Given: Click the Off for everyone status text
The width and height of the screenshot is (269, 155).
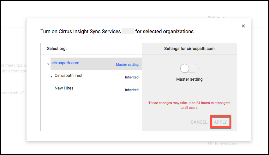Looking at the screenshot, I should point(223,144).
